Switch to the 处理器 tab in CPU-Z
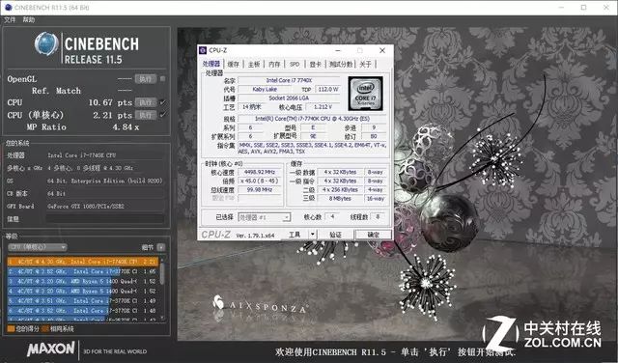 pyautogui.click(x=211, y=65)
